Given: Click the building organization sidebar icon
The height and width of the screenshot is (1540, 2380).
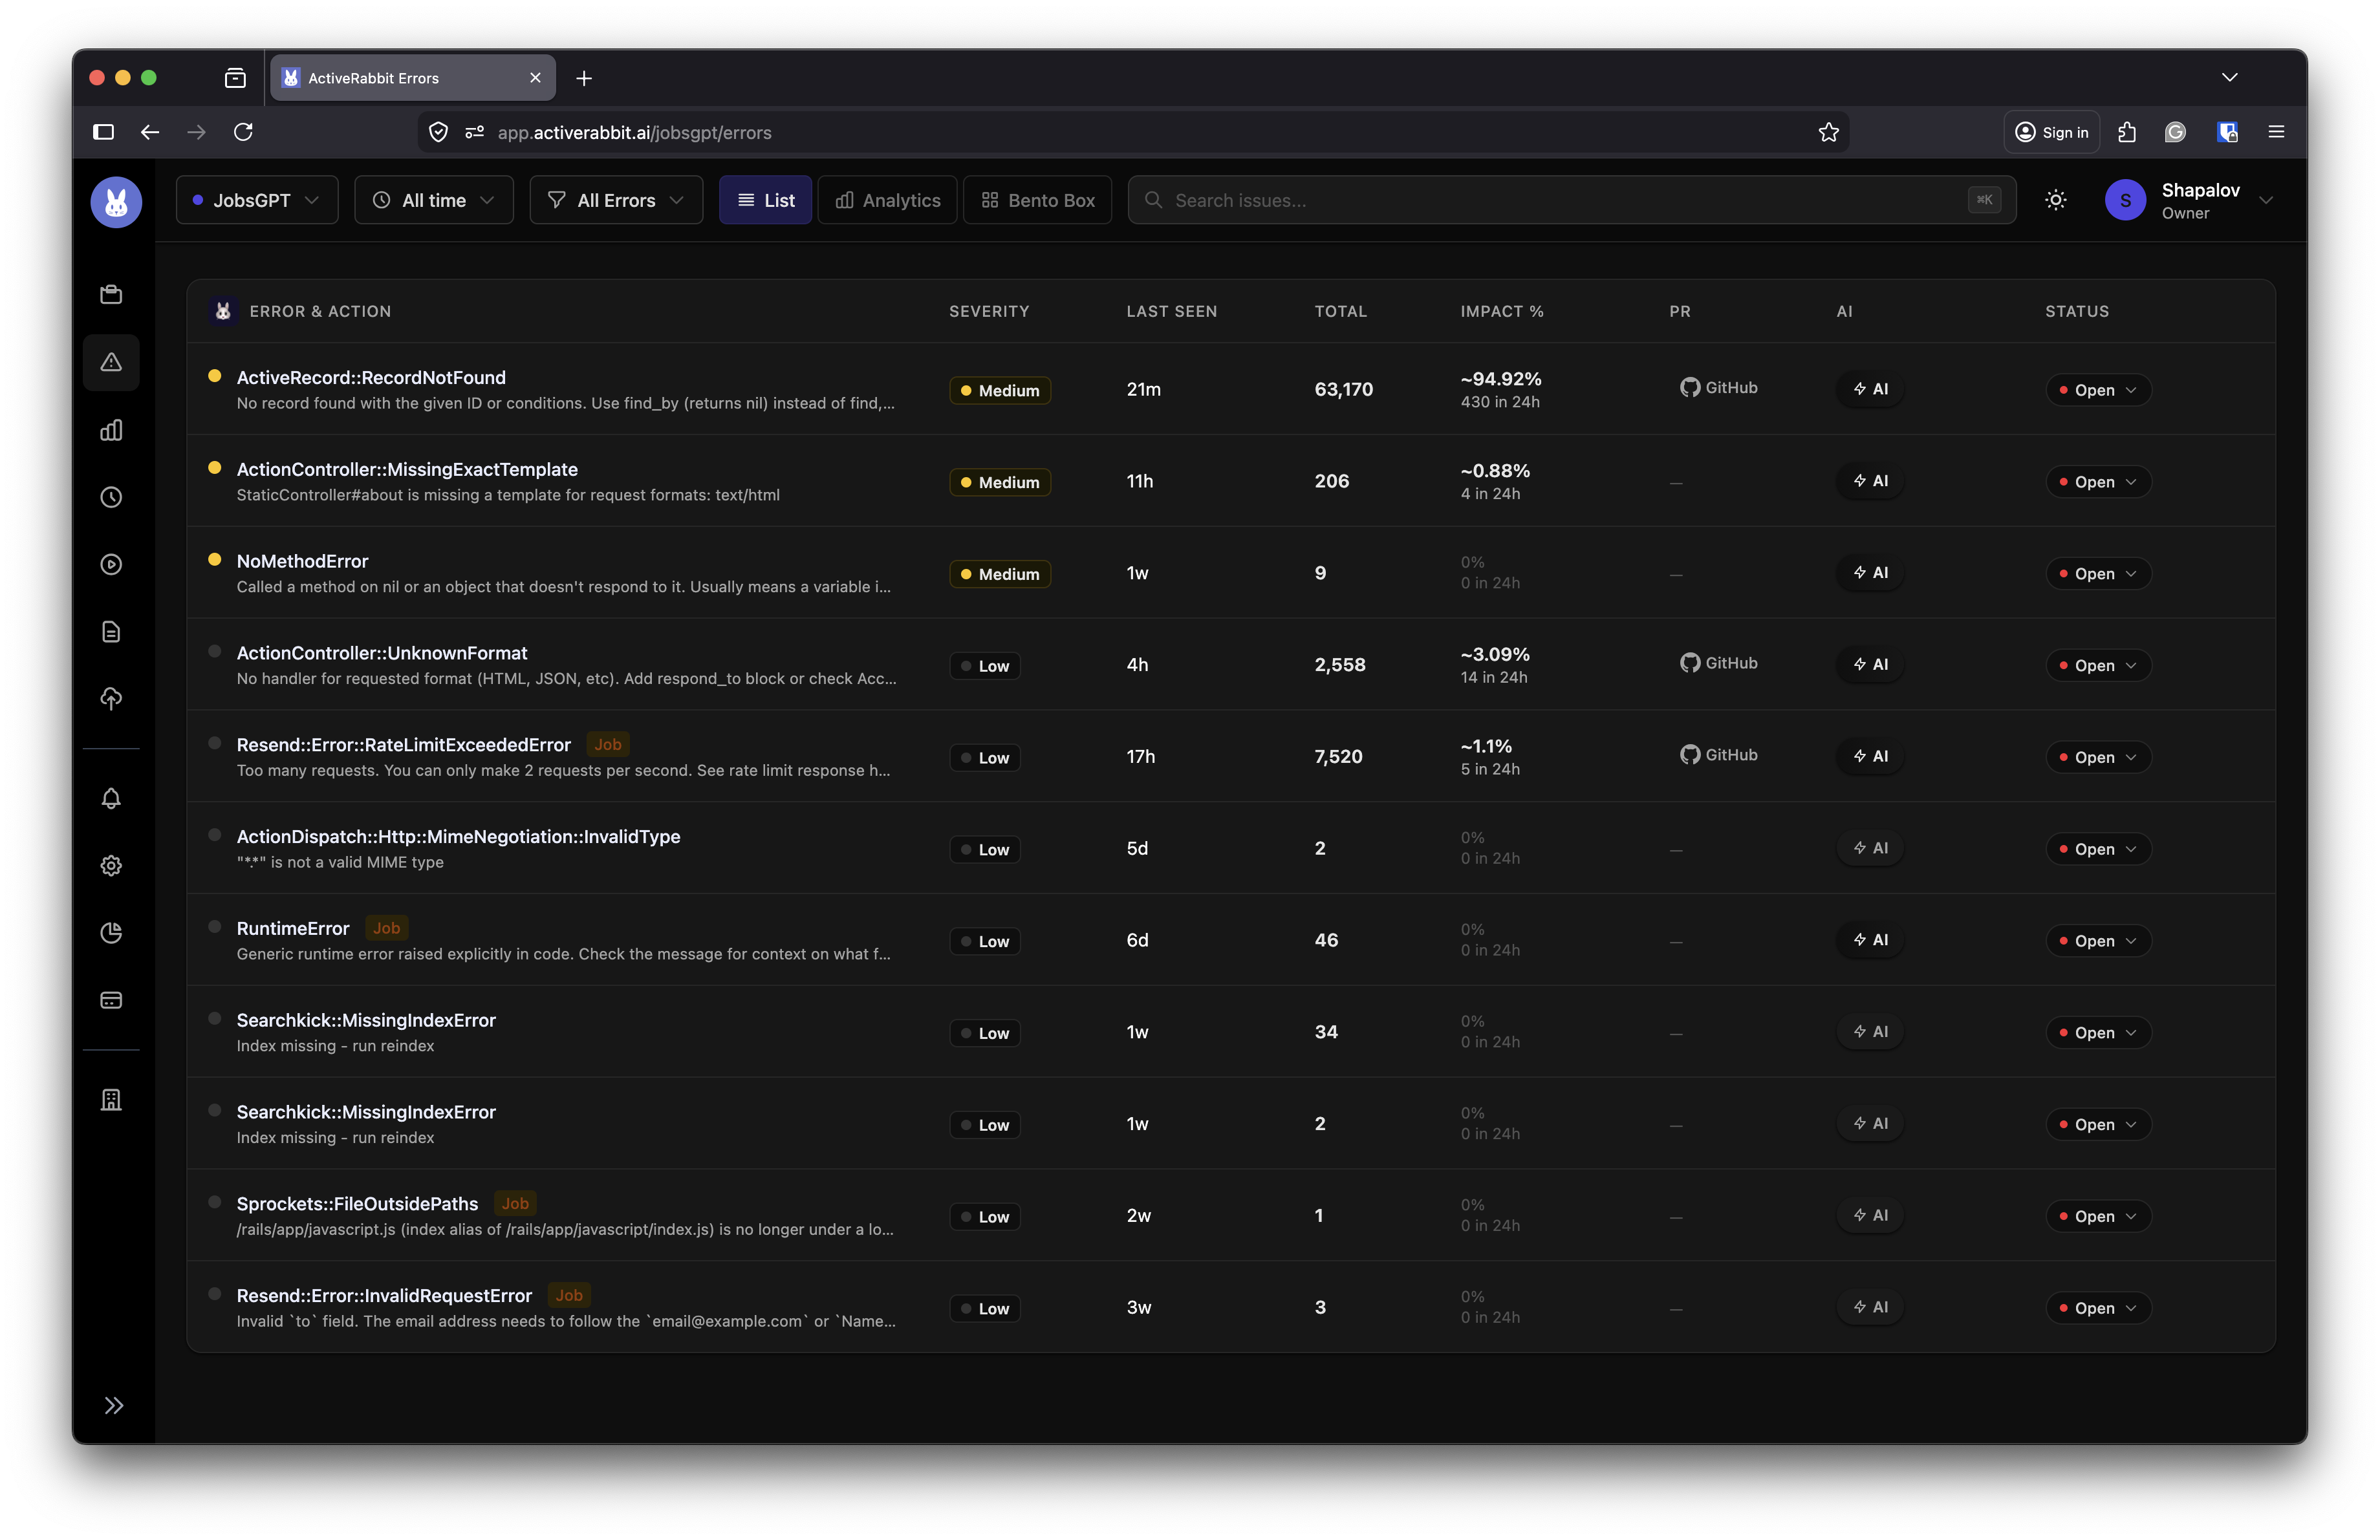Looking at the screenshot, I should coord(111,1100).
